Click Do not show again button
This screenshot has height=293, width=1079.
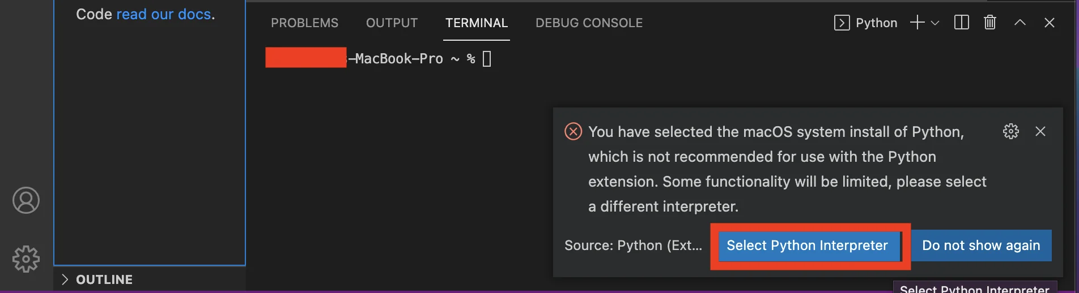(981, 245)
